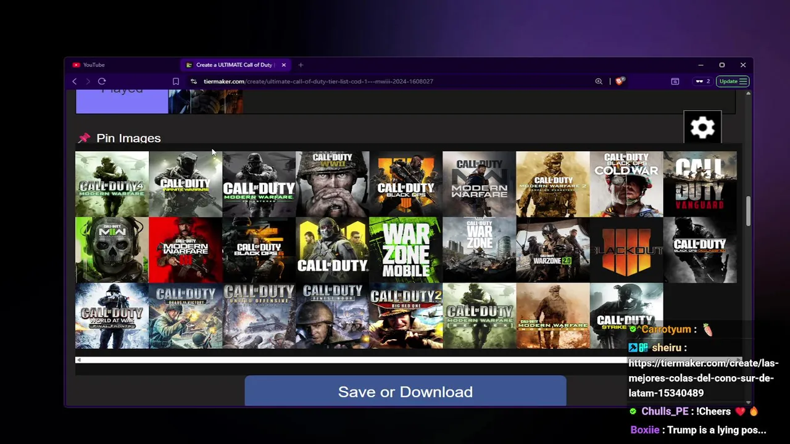Viewport: 790px width, 444px height.
Task: Click the Save or Download button
Action: pyautogui.click(x=405, y=392)
